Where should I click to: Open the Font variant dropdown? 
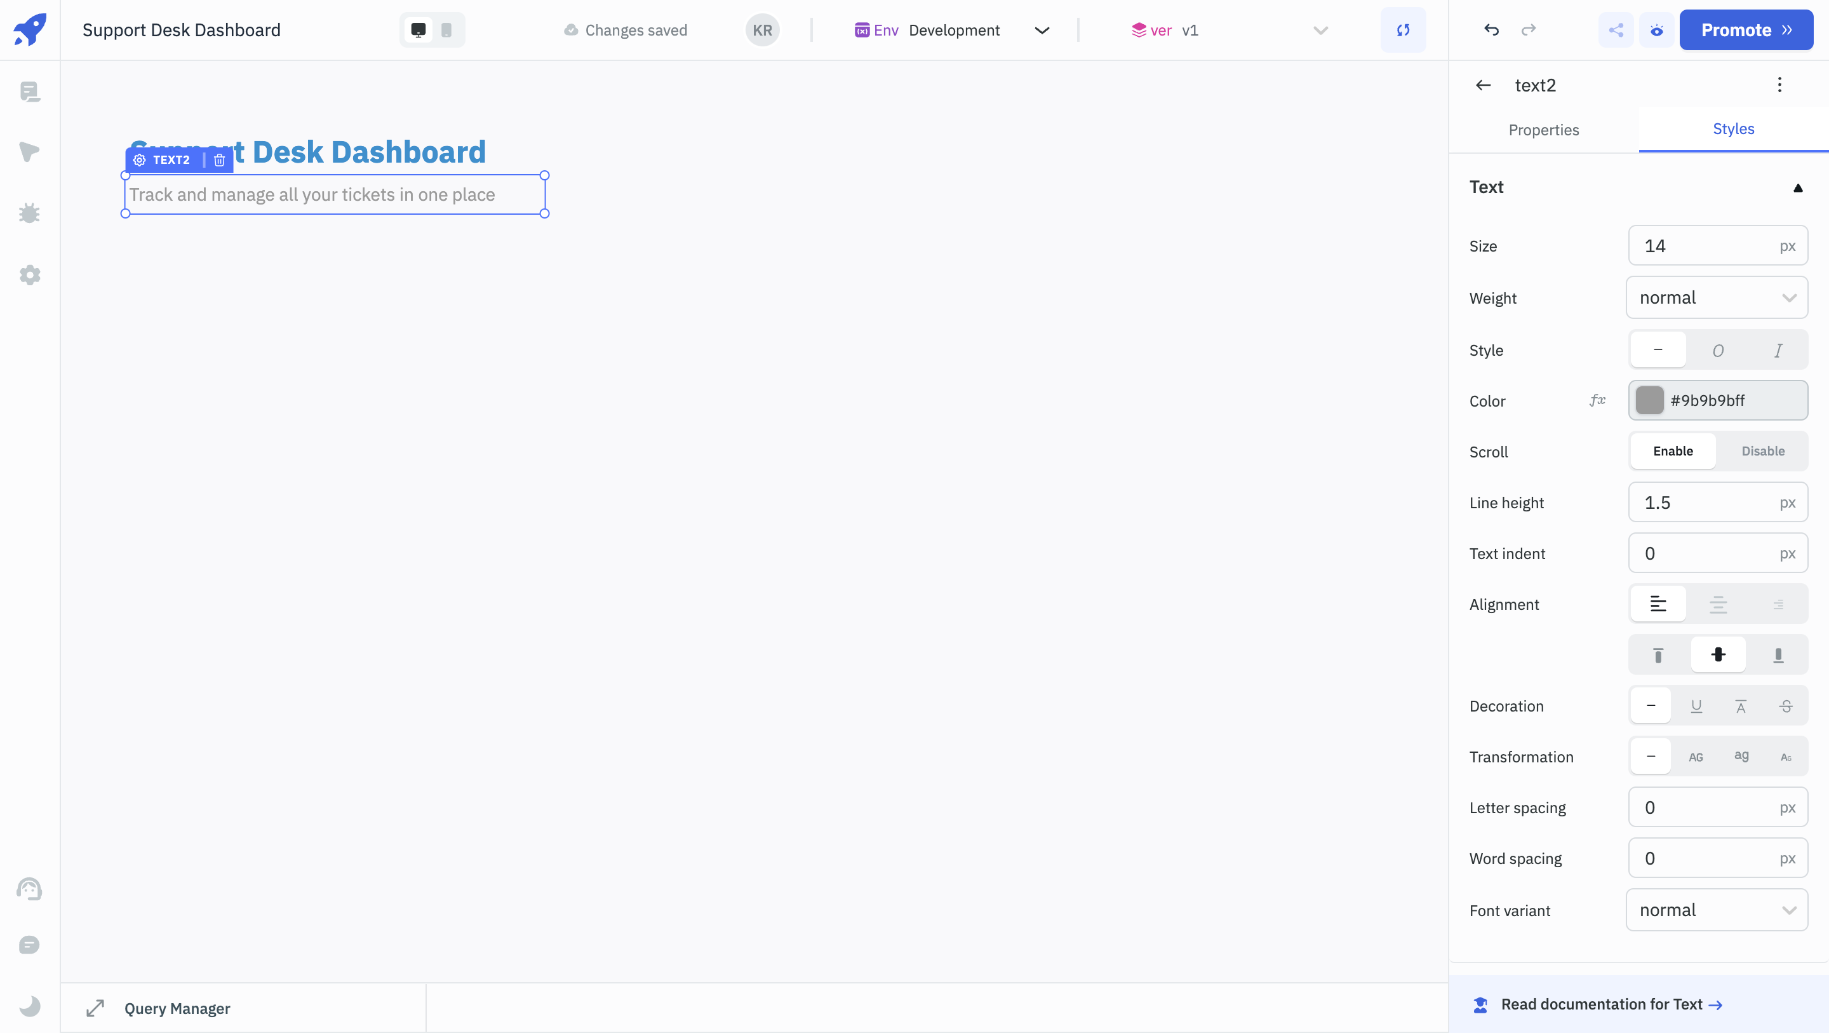point(1717,910)
